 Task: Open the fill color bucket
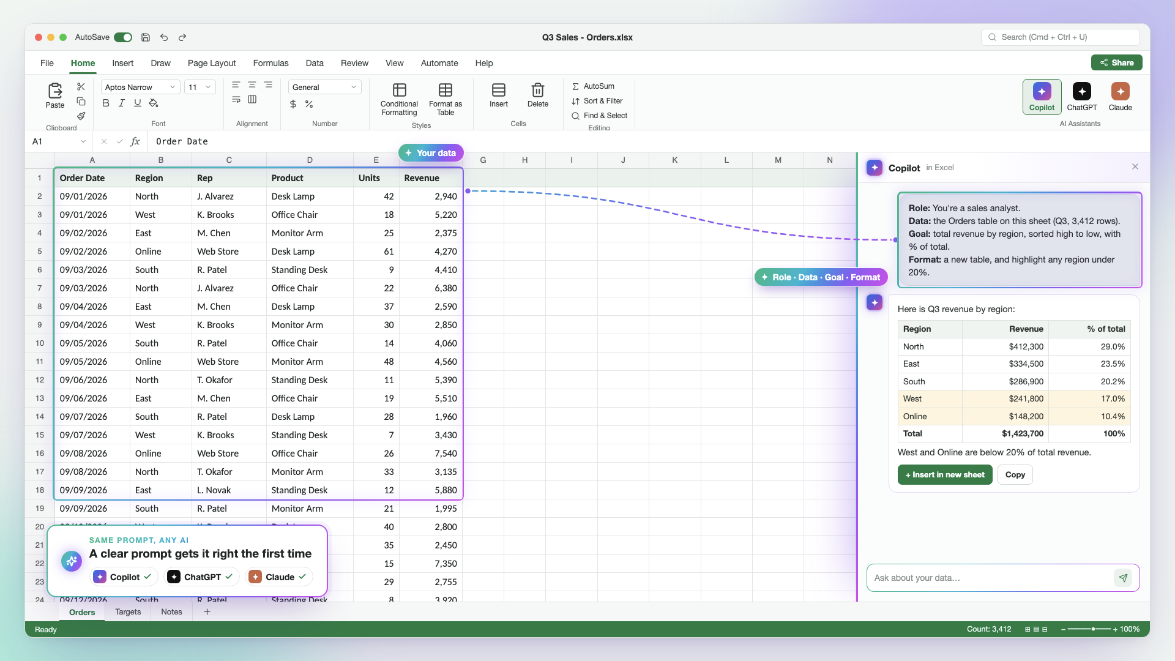pyautogui.click(x=154, y=103)
